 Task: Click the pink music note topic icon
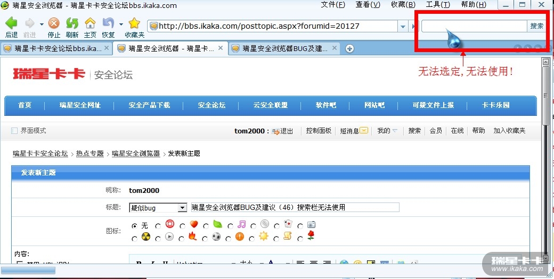[241, 224]
